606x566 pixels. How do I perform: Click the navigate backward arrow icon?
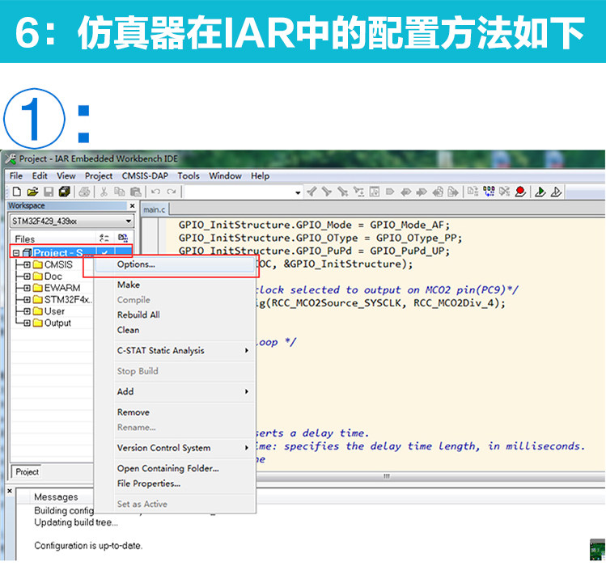pos(438,192)
